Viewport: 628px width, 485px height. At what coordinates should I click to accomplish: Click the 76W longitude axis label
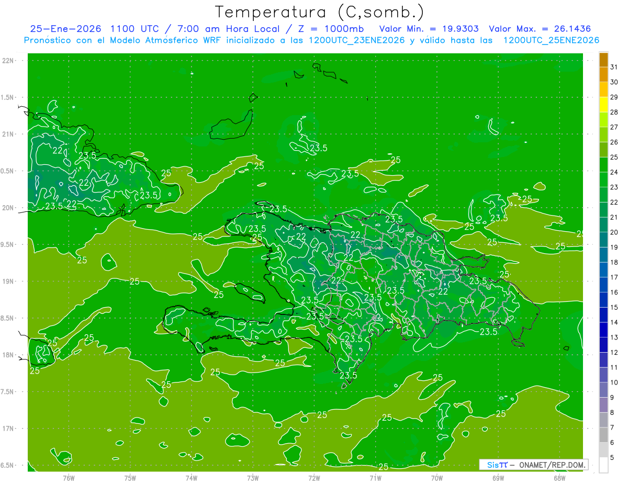point(69,478)
